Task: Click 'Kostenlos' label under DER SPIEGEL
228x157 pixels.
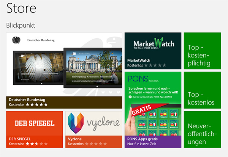Action: [17, 144]
